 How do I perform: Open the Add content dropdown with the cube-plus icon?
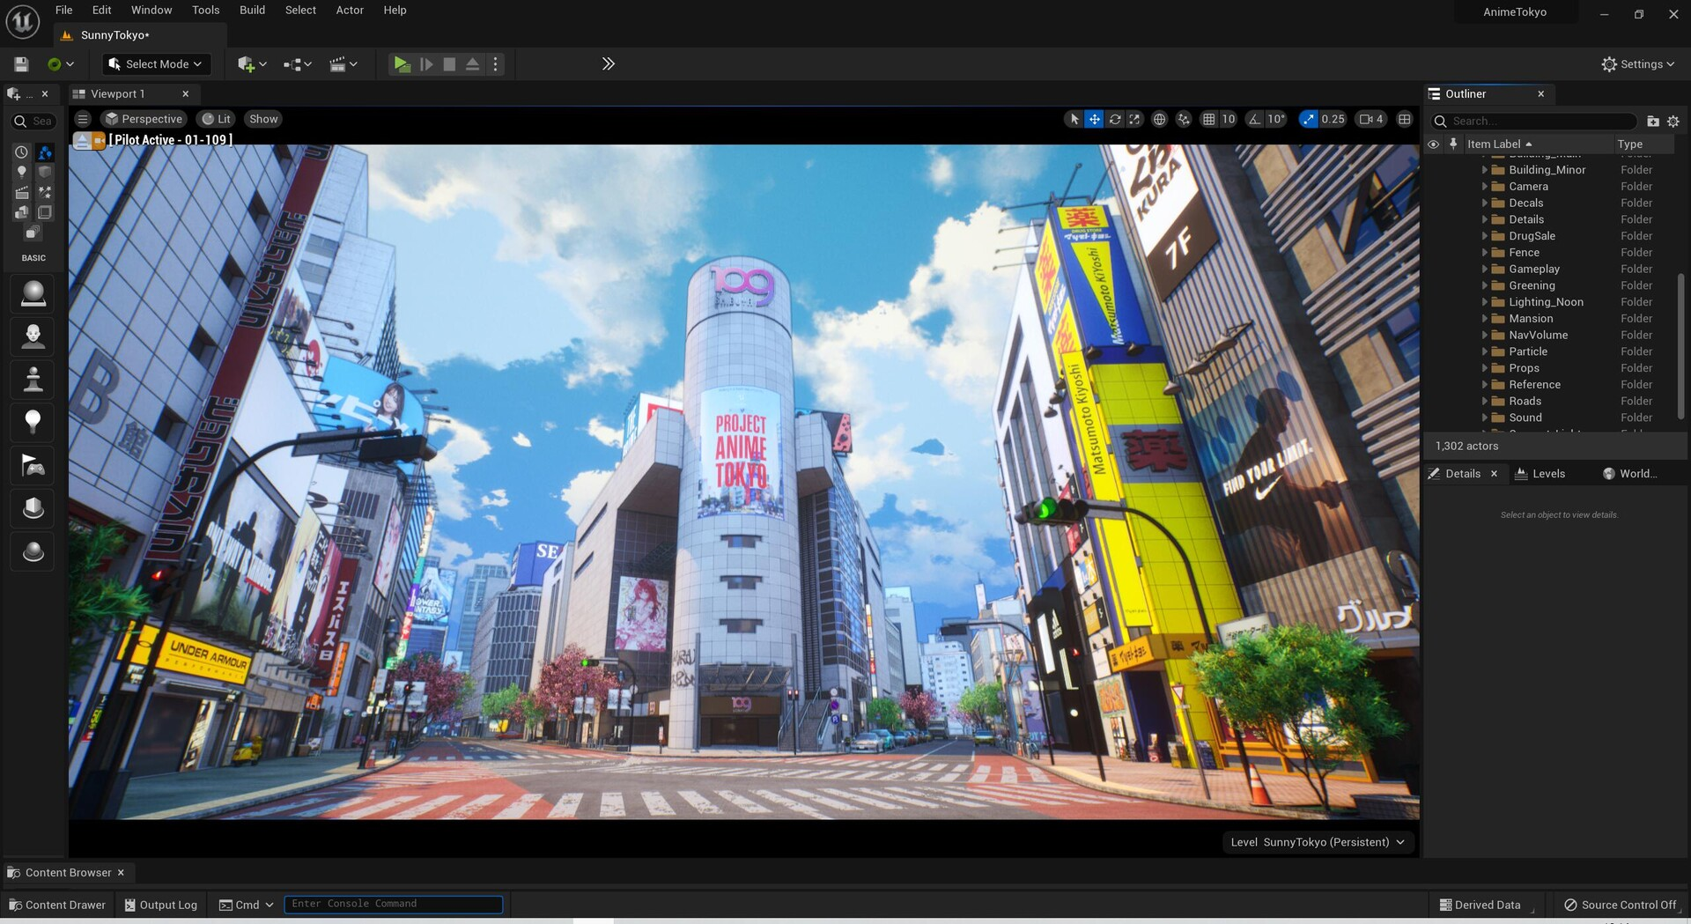click(x=252, y=64)
